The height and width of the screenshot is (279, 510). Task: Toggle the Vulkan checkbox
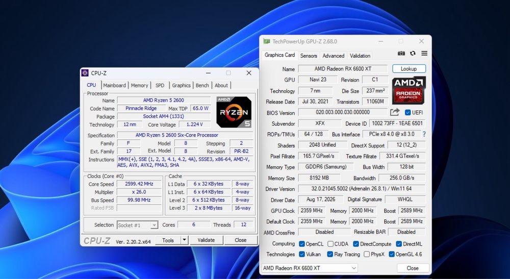click(x=302, y=255)
